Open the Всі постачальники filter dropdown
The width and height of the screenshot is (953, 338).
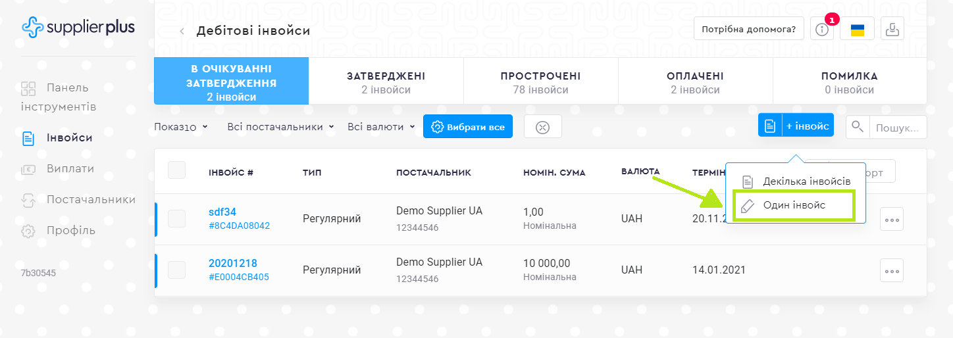click(x=280, y=127)
